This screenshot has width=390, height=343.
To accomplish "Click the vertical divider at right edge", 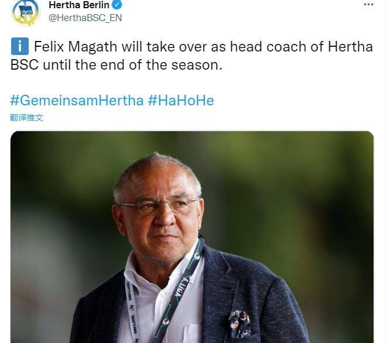I will pos(385,171).
